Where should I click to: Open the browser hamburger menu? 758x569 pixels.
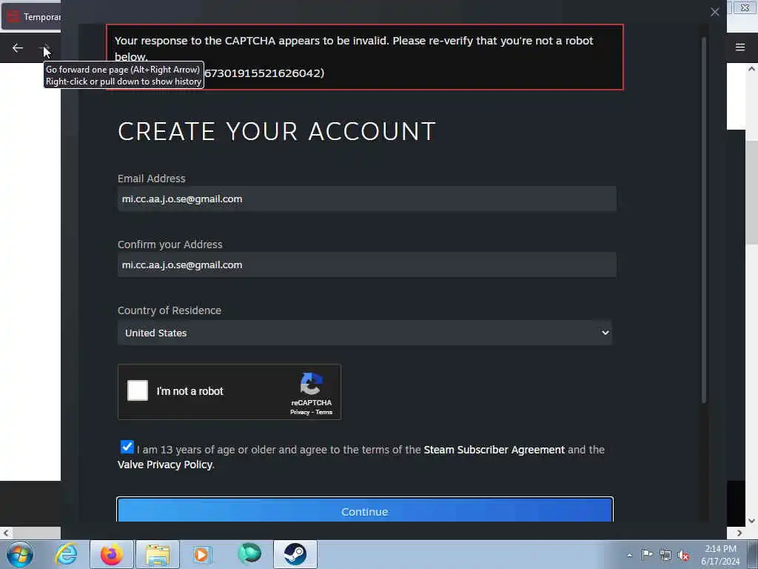(x=739, y=47)
